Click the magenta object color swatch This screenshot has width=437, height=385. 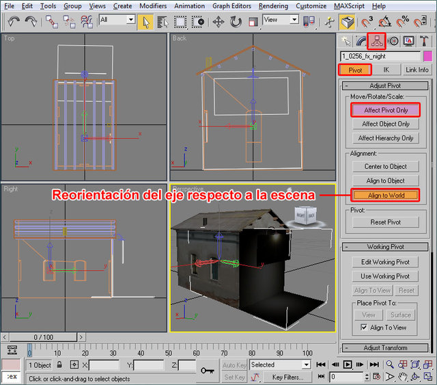tap(428, 56)
